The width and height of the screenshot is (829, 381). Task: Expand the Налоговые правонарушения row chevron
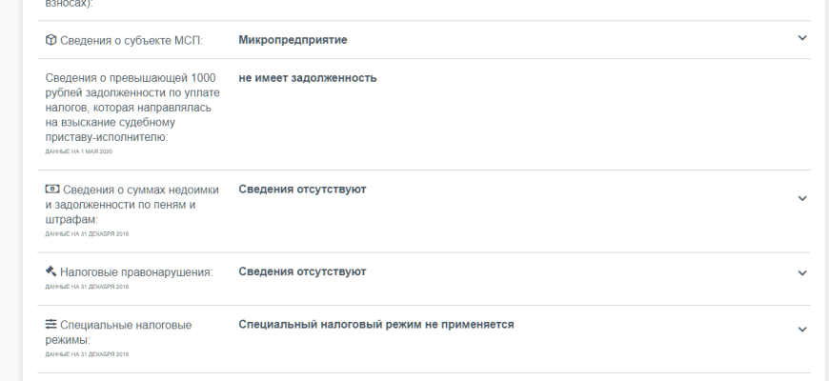pos(801,272)
